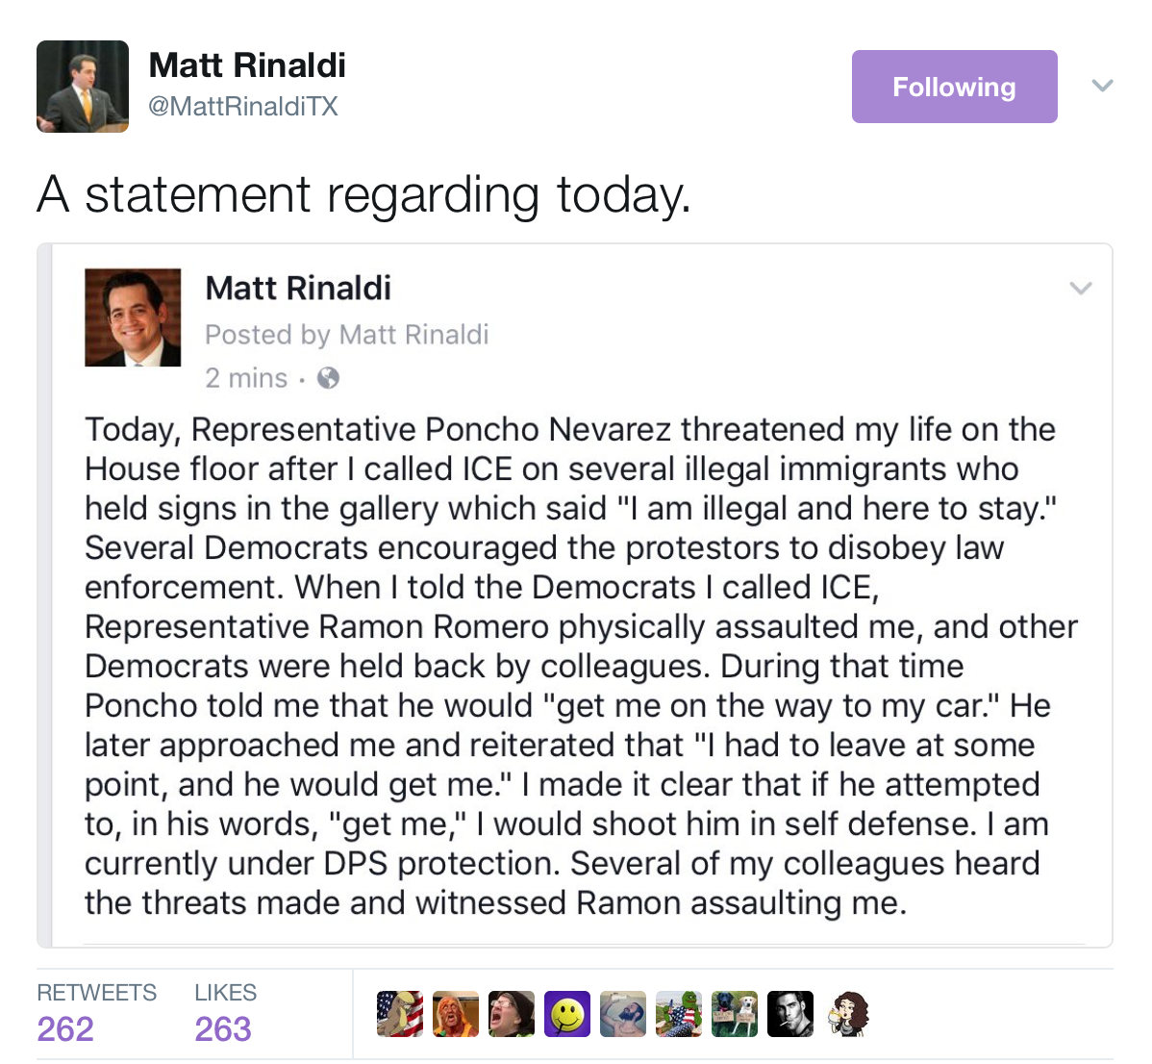View the 263 likes list

[223, 1027]
